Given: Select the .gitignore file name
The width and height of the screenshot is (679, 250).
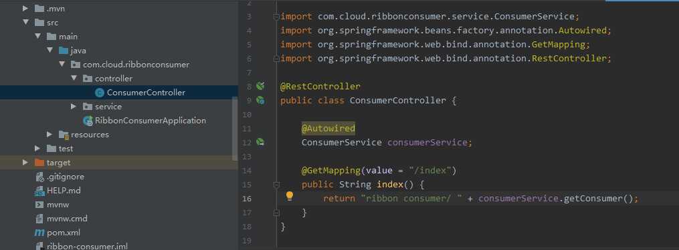Looking at the screenshot, I should [66, 177].
